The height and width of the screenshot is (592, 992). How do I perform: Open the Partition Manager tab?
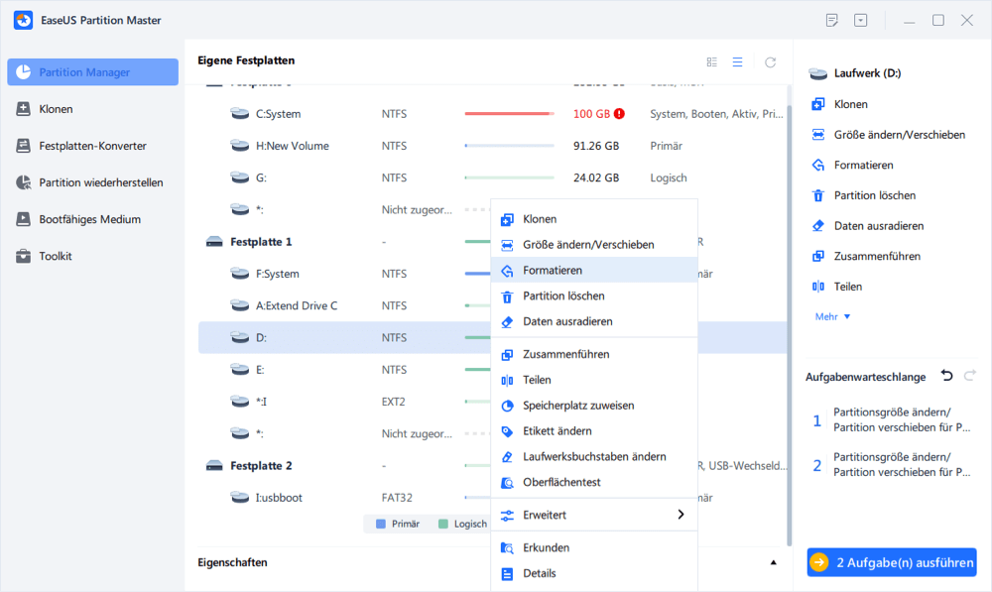[x=93, y=72]
